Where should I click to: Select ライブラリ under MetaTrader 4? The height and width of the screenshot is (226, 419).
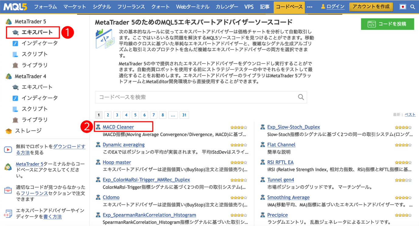35,120
